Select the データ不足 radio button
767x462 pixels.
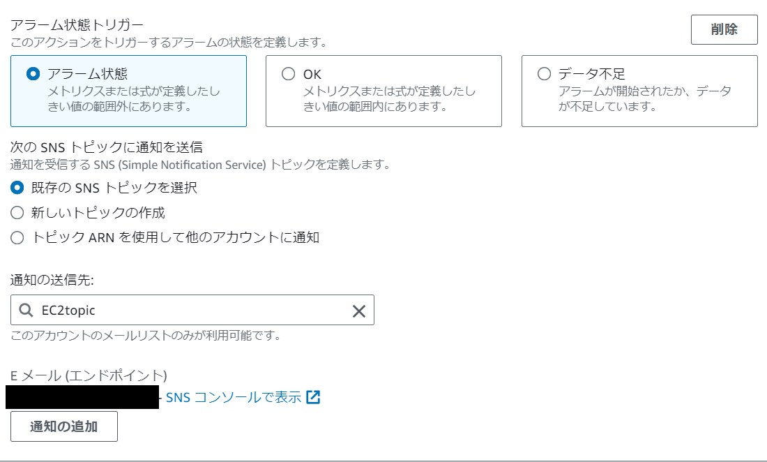(544, 74)
